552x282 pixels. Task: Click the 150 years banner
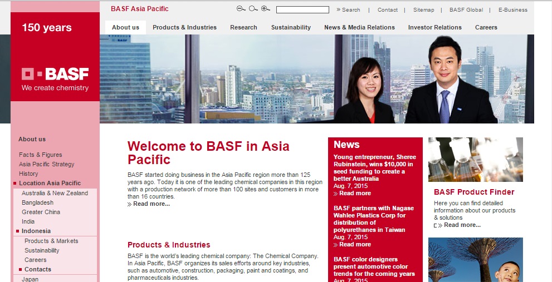click(x=46, y=27)
